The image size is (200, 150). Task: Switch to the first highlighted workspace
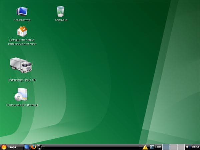(166, 147)
